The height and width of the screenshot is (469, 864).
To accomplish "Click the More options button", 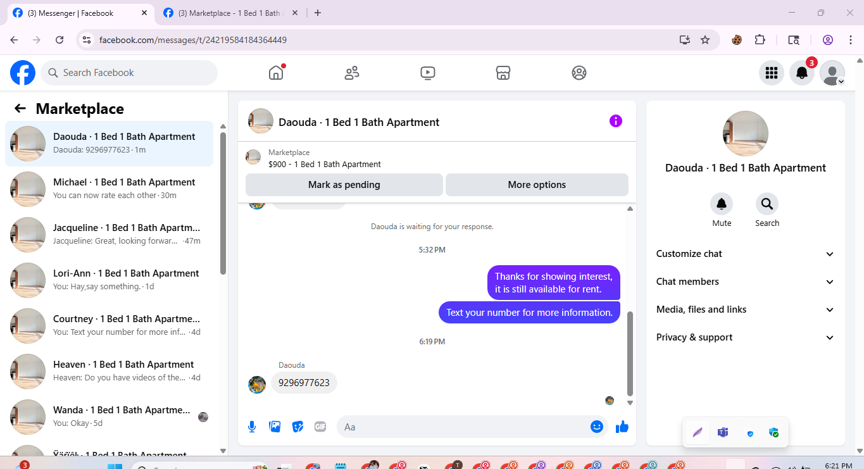I will click(x=537, y=185).
